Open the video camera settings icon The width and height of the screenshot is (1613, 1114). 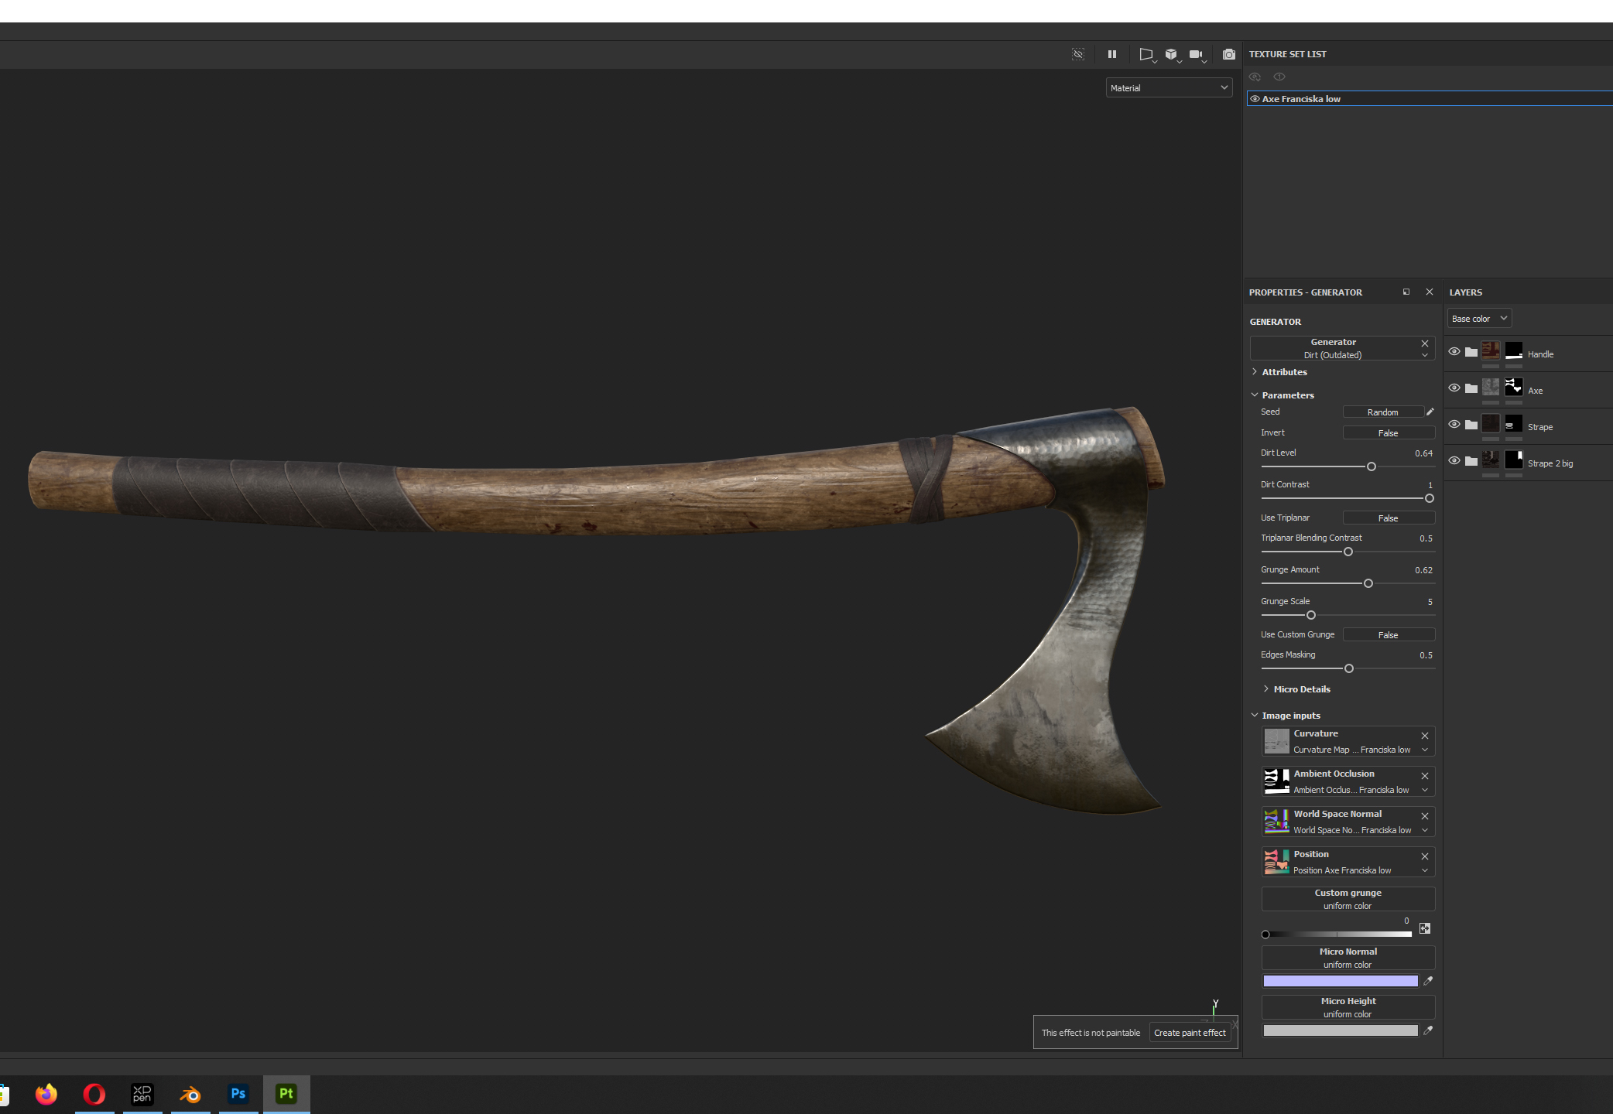click(x=1196, y=54)
